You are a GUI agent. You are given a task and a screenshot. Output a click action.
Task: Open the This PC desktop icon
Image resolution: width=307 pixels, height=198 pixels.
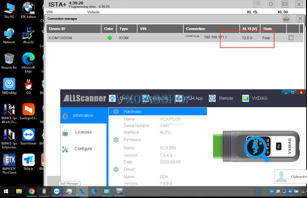point(9,11)
